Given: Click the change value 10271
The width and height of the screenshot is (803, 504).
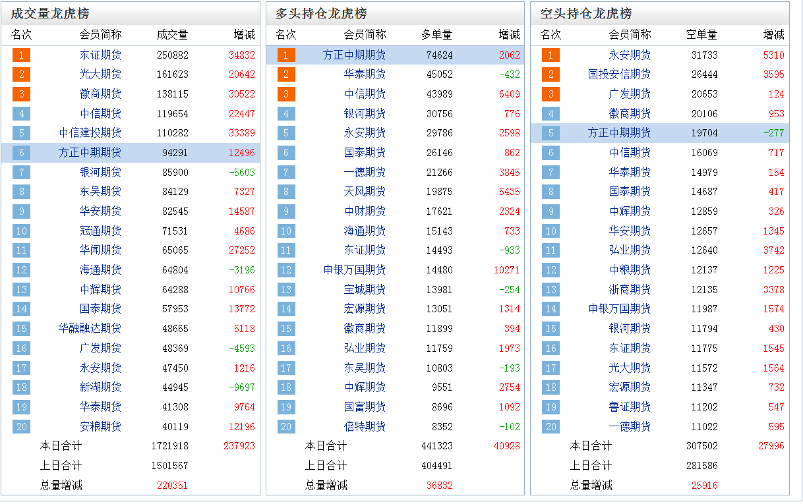Looking at the screenshot, I should pos(507,270).
